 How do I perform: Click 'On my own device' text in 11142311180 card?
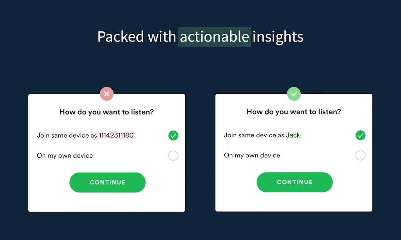(x=65, y=156)
